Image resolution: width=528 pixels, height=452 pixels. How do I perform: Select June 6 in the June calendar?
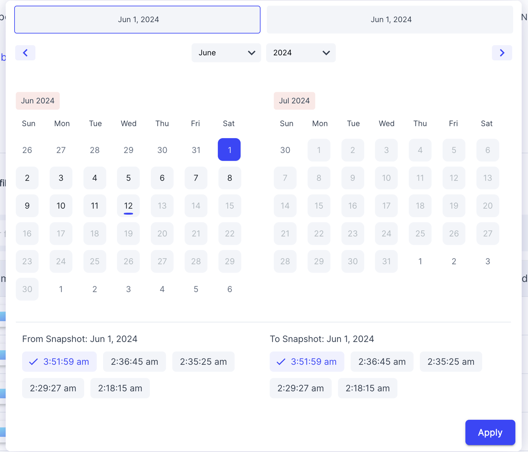coord(162,178)
